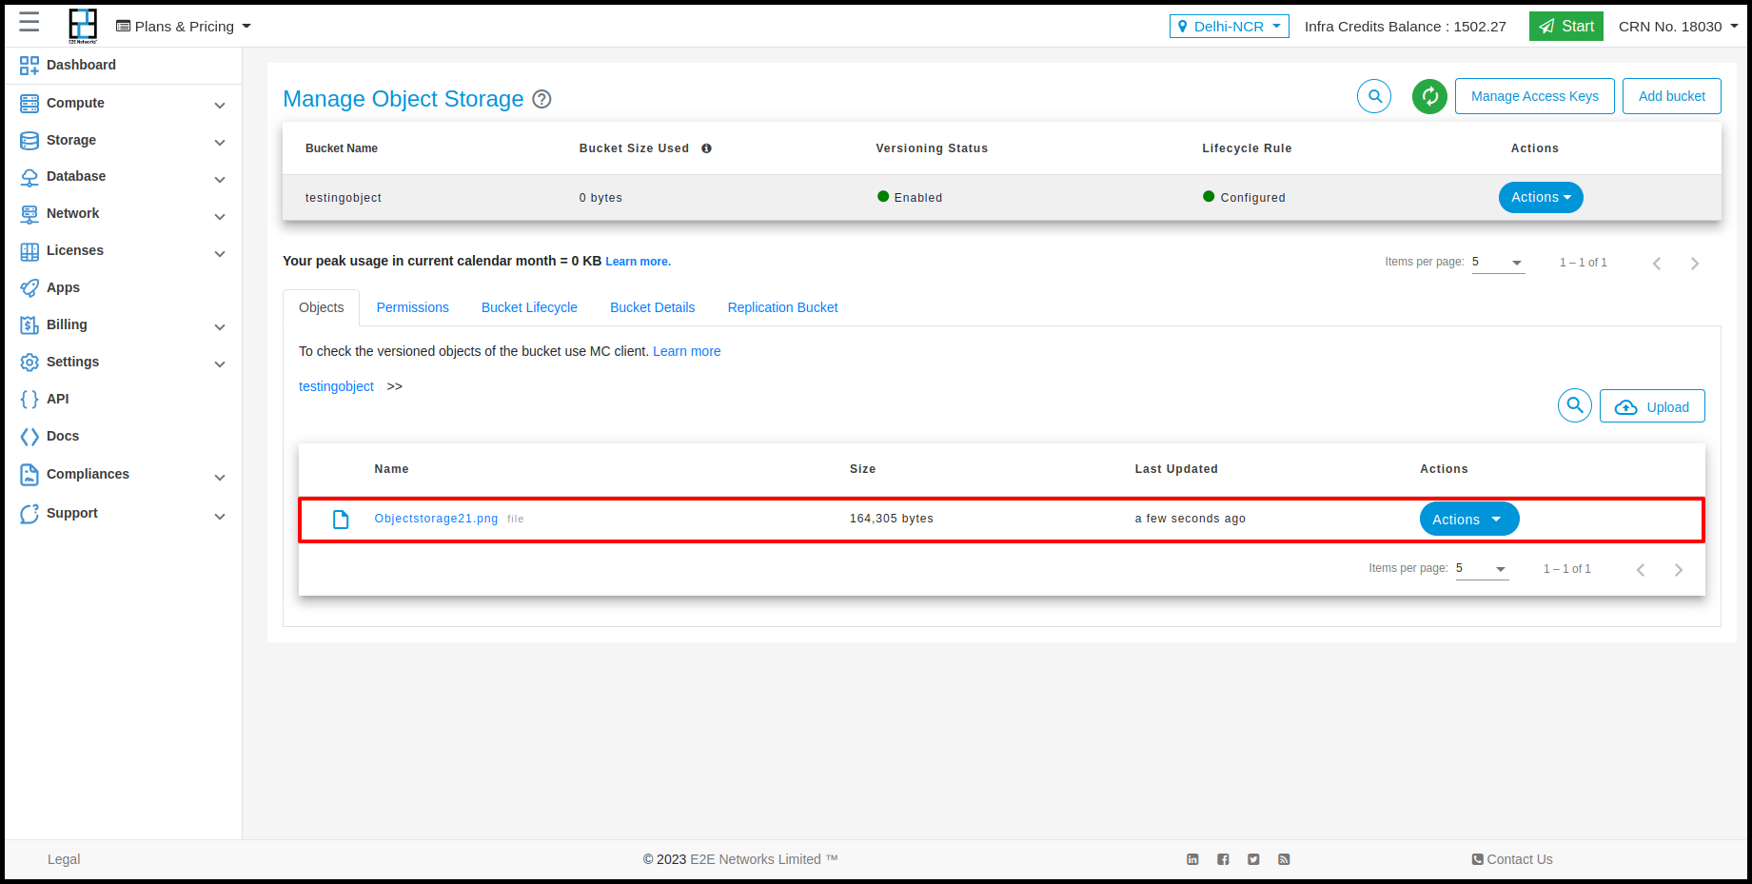
Task: Click the objects search magnifier icon
Action: pos(1575,405)
